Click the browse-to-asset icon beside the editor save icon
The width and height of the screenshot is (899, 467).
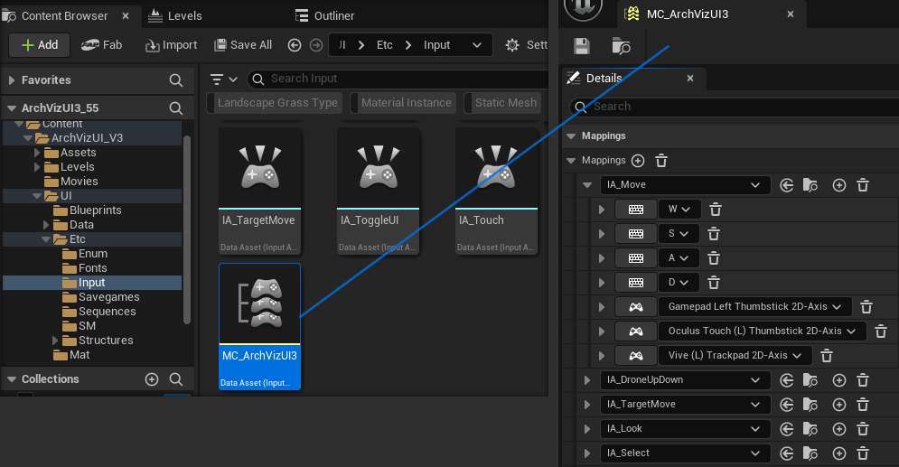coord(621,46)
